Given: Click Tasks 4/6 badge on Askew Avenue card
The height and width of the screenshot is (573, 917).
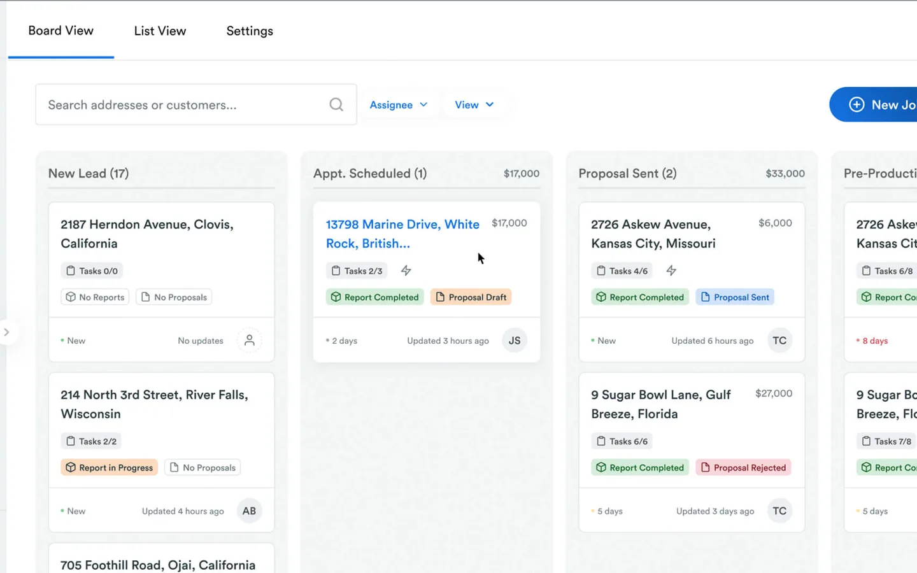Looking at the screenshot, I should [622, 271].
